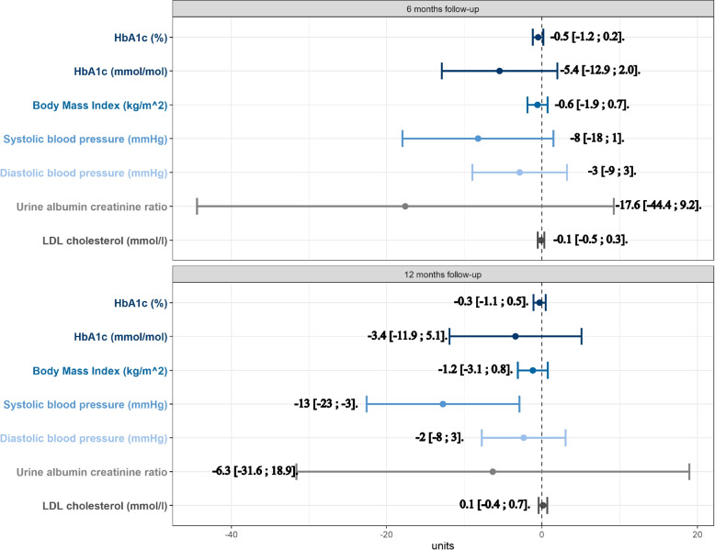Image resolution: width=715 pixels, height=550 pixels.
Task: Select 'HbA1c (%)' label in 12 months panel
Action: click(141, 303)
